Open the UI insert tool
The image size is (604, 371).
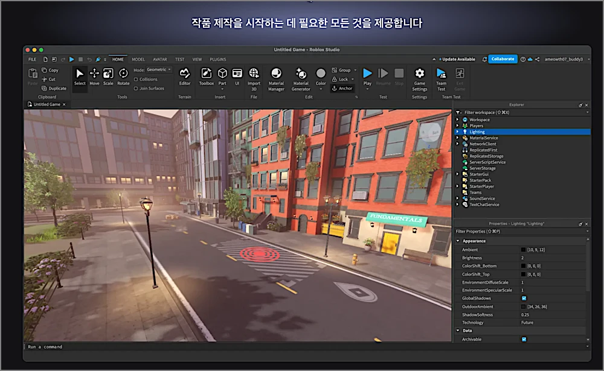(237, 77)
